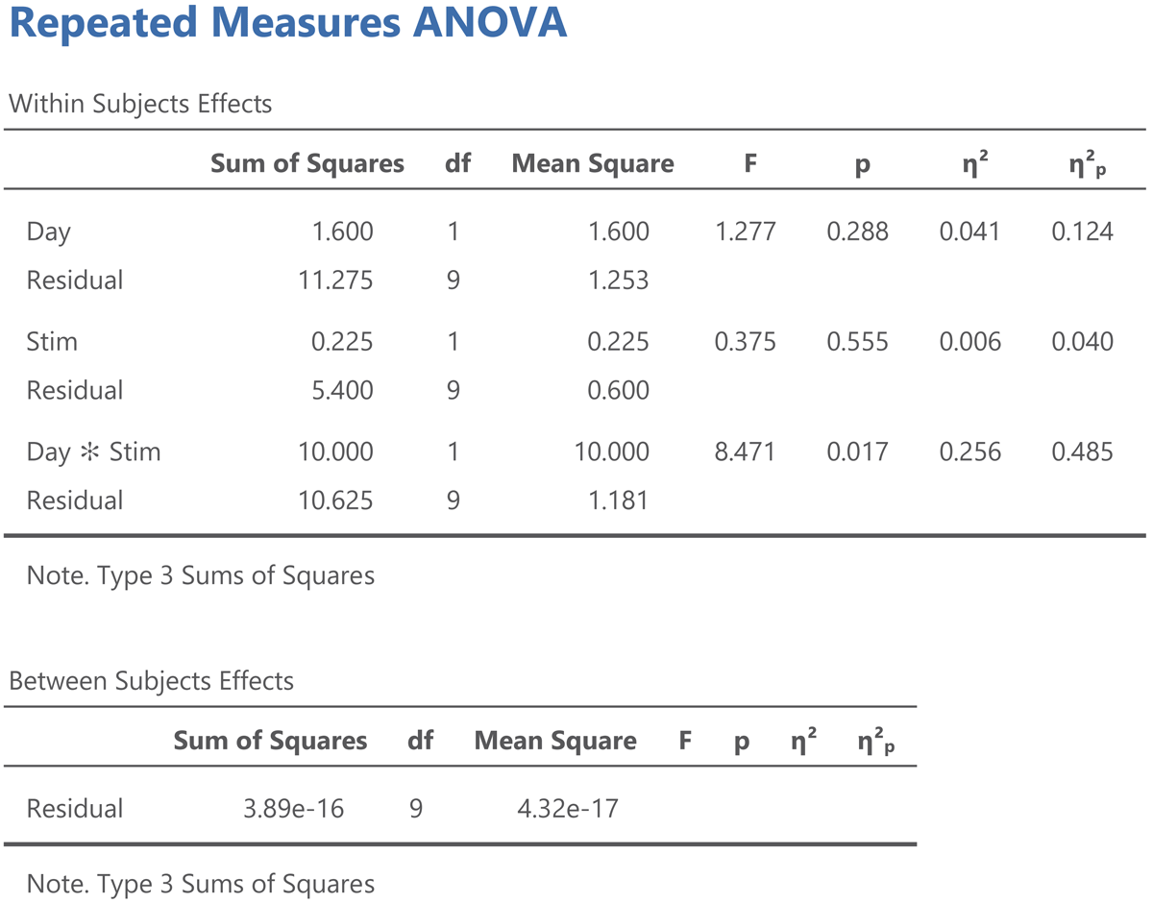The image size is (1153, 903).
Task: Click the Between Subjects value 3.89e-16
Action: coord(293,809)
